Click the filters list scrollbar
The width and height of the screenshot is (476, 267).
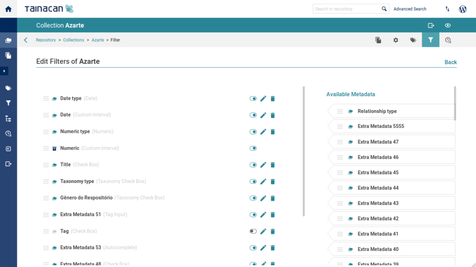[x=304, y=151]
